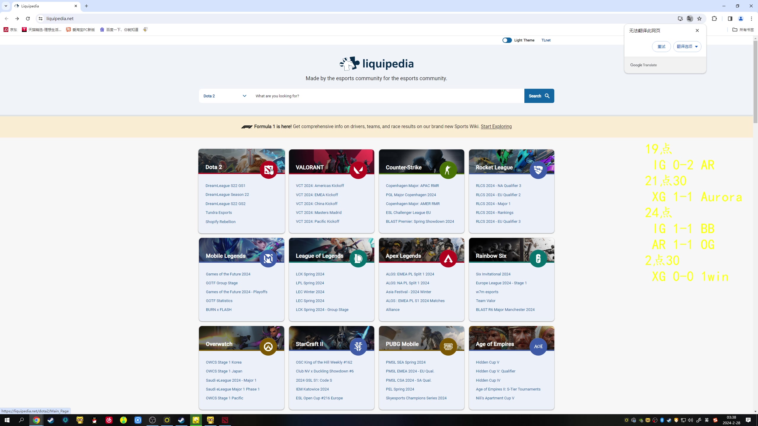
Task: Click the StarCraft II round logo icon
Action: (358, 347)
